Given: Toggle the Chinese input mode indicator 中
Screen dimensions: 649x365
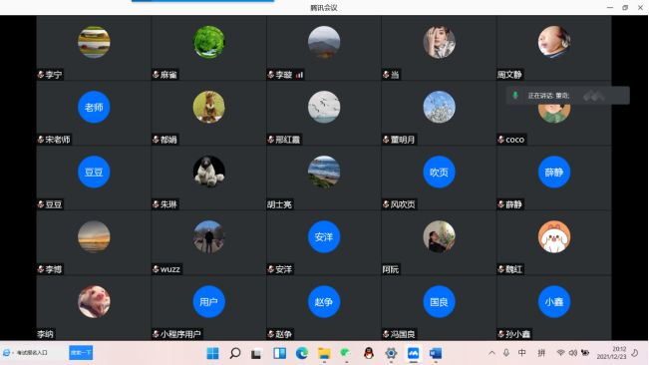Looking at the screenshot, I should pyautogui.click(x=522, y=353).
